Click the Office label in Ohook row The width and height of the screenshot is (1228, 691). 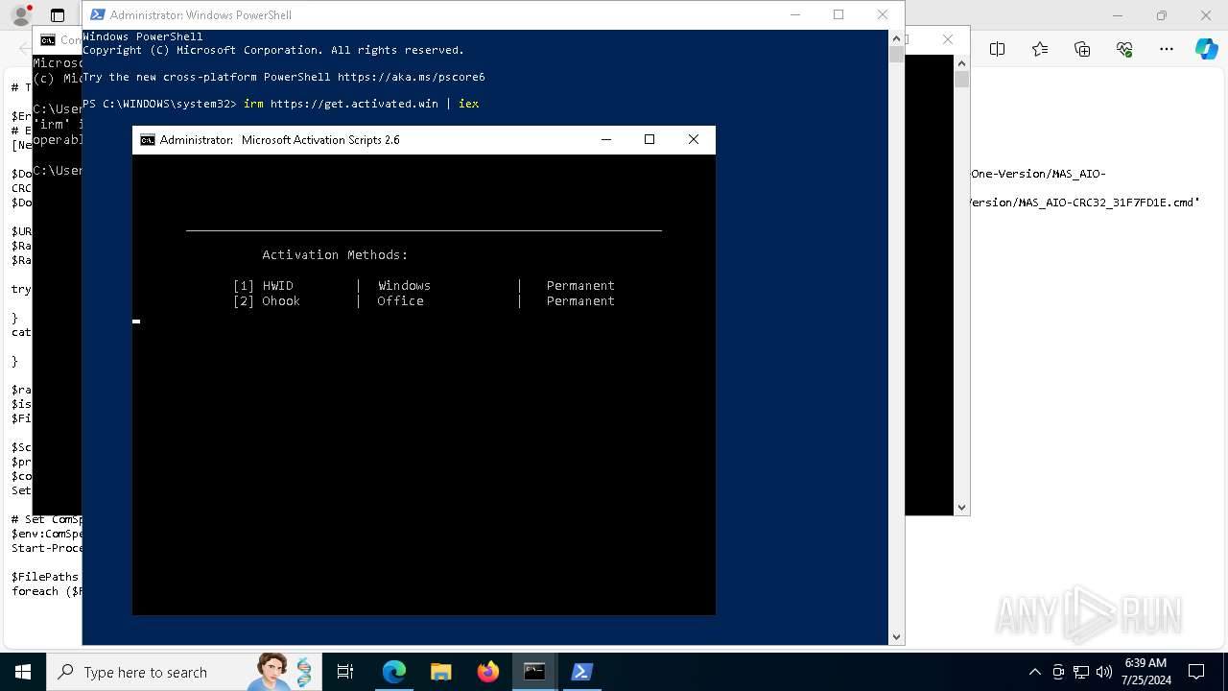400,301
